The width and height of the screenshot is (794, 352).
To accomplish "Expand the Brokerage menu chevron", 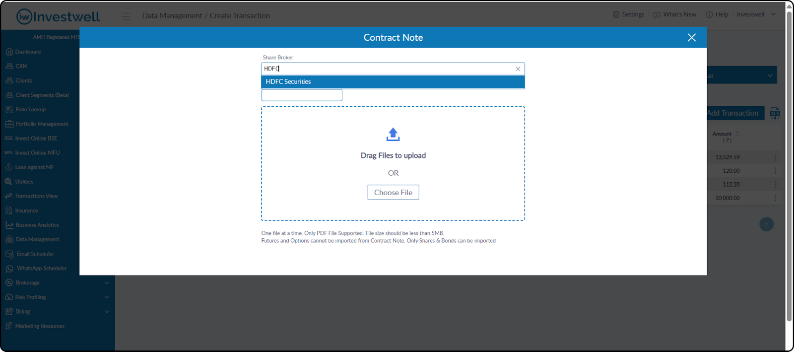I will [107, 282].
